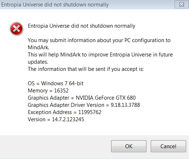Select the 'OS = Windows 7 64-bit' line
The height and width of the screenshot is (159, 189).
pos(56,83)
